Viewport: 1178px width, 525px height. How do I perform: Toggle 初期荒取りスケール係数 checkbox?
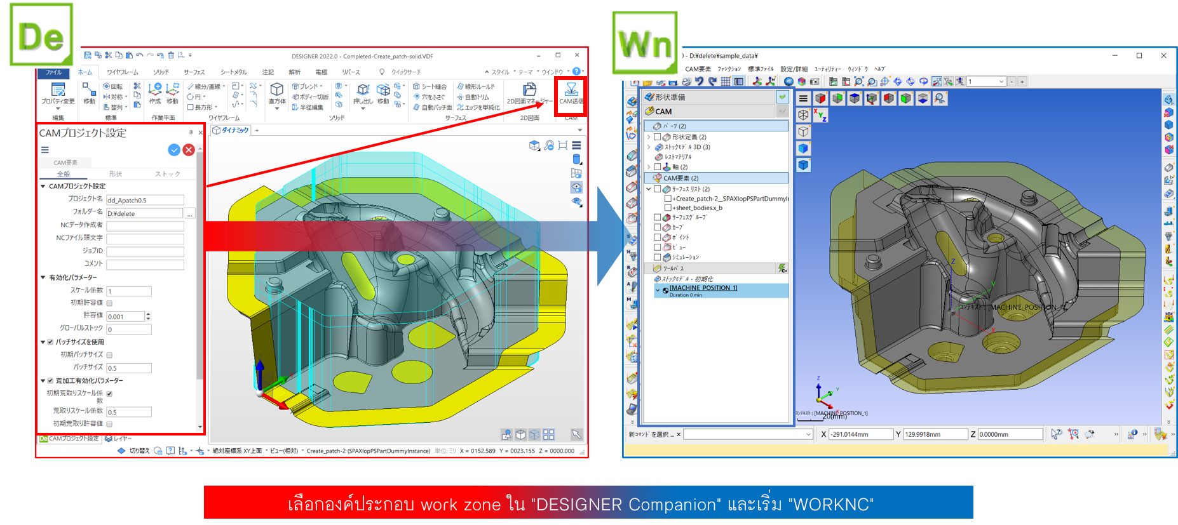click(x=109, y=394)
